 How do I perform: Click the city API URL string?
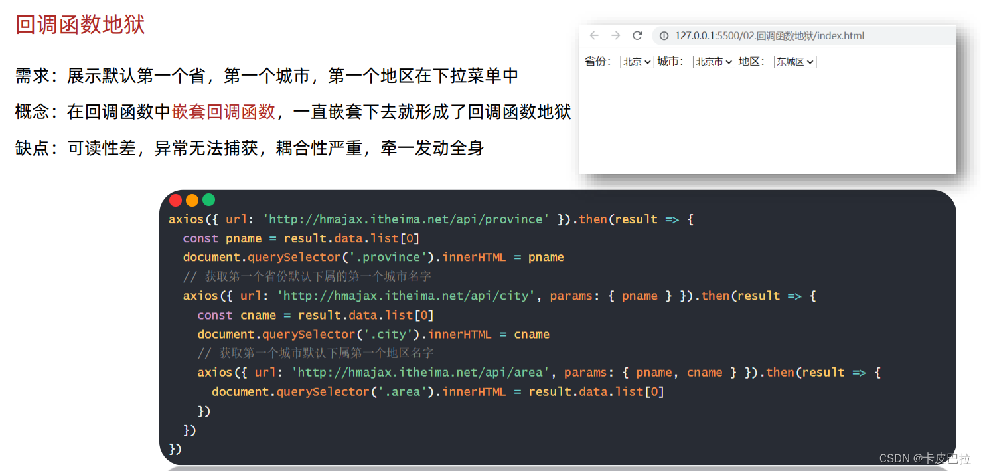(406, 296)
